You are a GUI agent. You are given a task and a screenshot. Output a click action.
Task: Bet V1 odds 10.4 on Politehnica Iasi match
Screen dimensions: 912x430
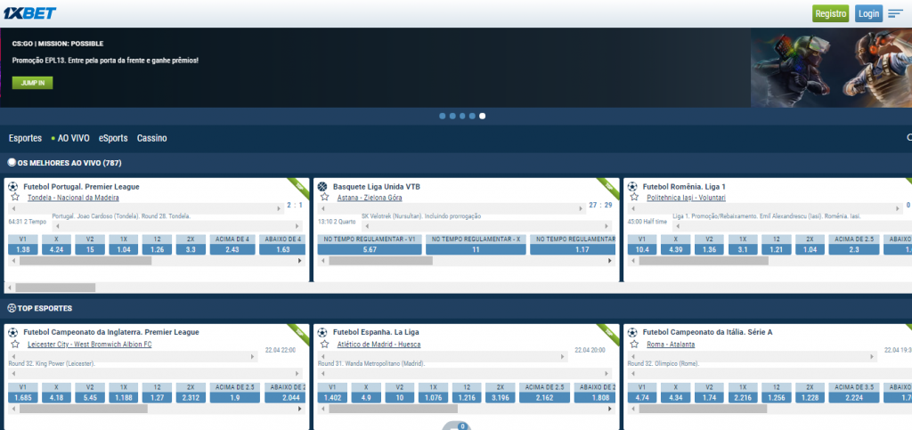coord(642,249)
